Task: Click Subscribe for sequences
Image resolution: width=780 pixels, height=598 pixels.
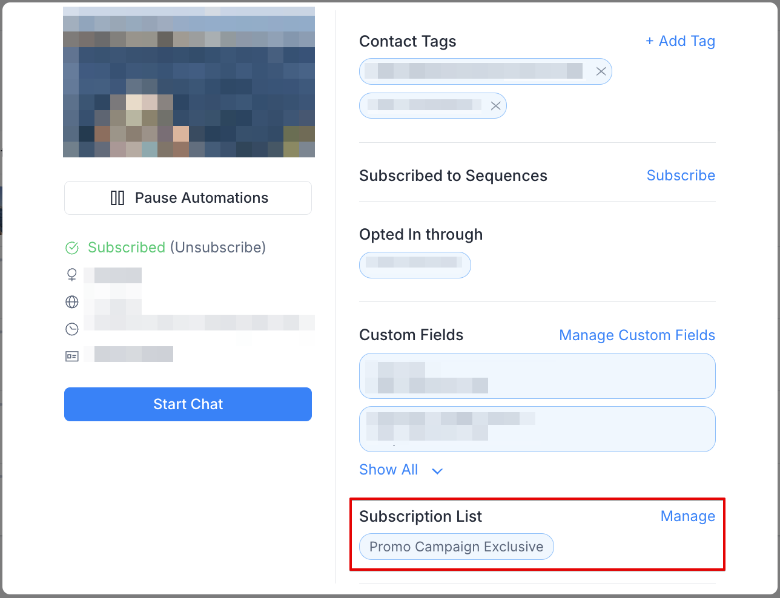Action: (681, 176)
